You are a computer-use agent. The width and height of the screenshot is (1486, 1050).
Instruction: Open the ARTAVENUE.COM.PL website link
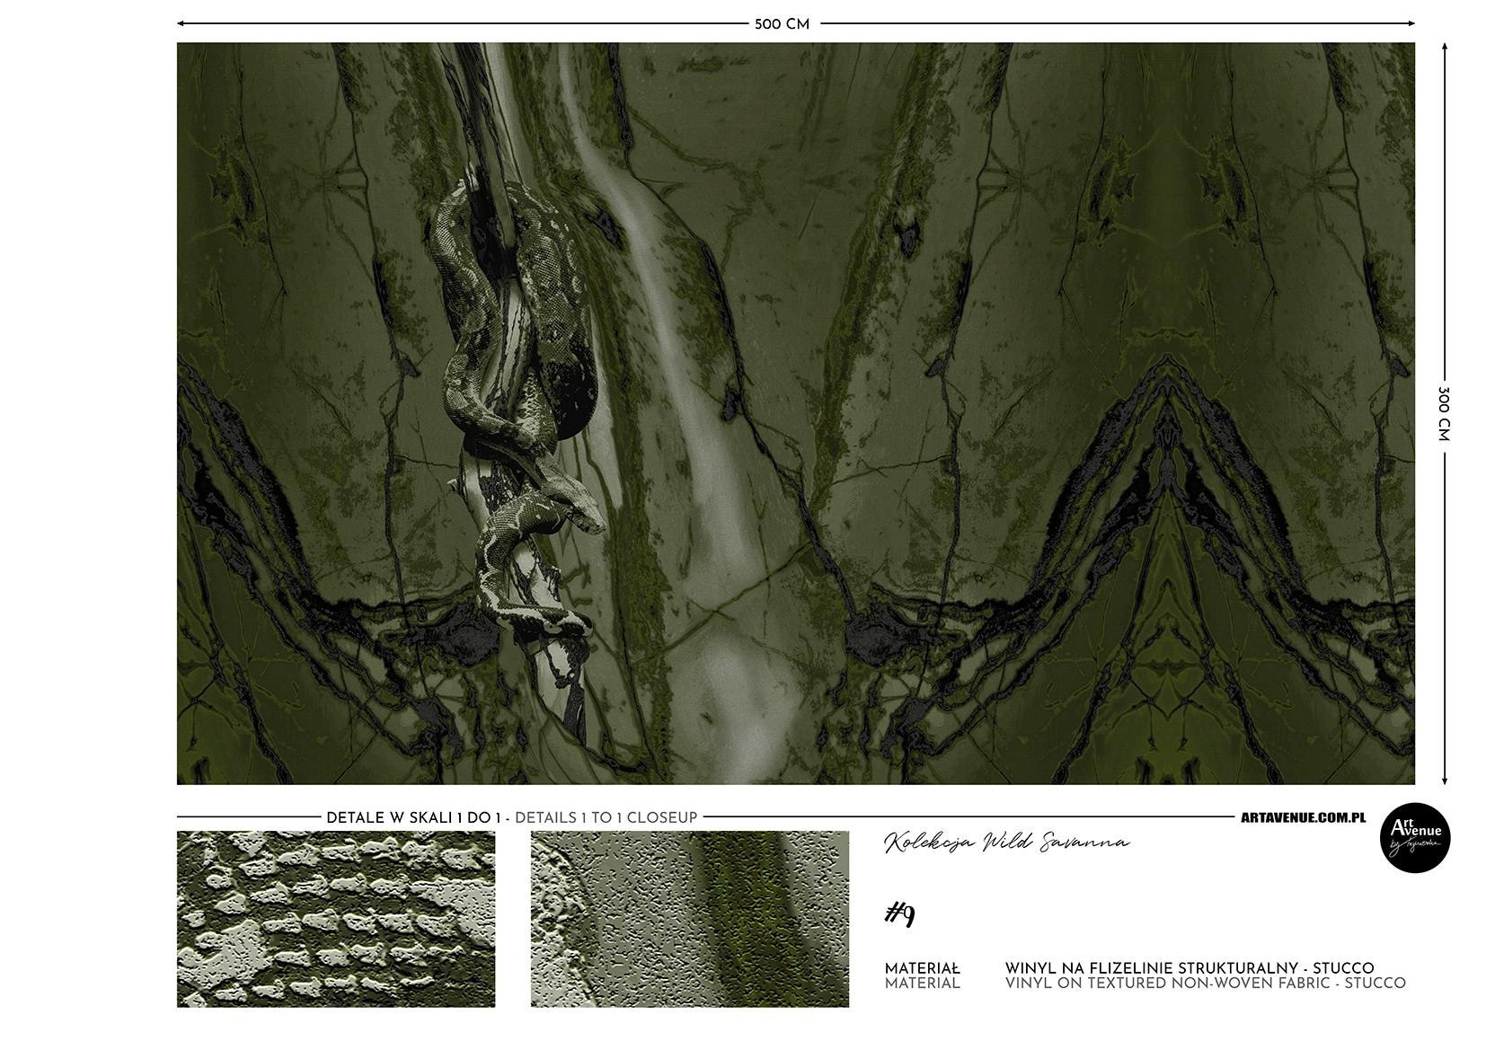[x=1303, y=817]
